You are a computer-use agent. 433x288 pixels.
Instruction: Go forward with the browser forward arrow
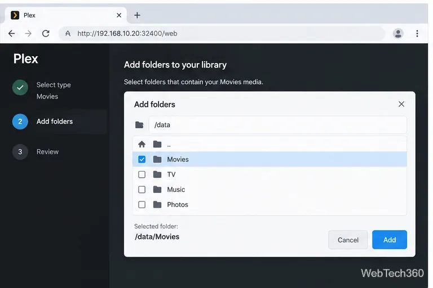(28, 34)
